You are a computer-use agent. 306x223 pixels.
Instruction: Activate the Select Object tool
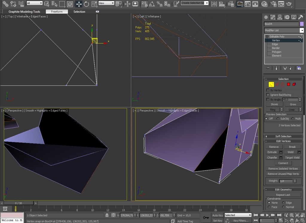pyautogui.click(x=47, y=4)
